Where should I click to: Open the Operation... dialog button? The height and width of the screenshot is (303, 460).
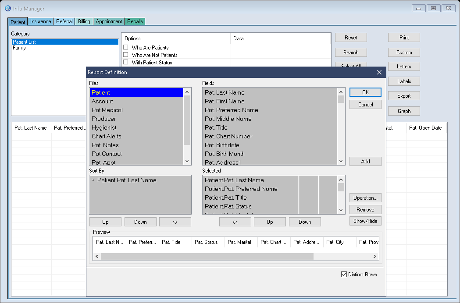(365, 198)
